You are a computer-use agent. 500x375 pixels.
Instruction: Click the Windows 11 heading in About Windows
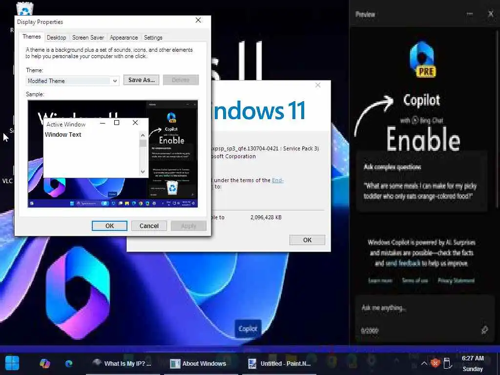point(258,111)
